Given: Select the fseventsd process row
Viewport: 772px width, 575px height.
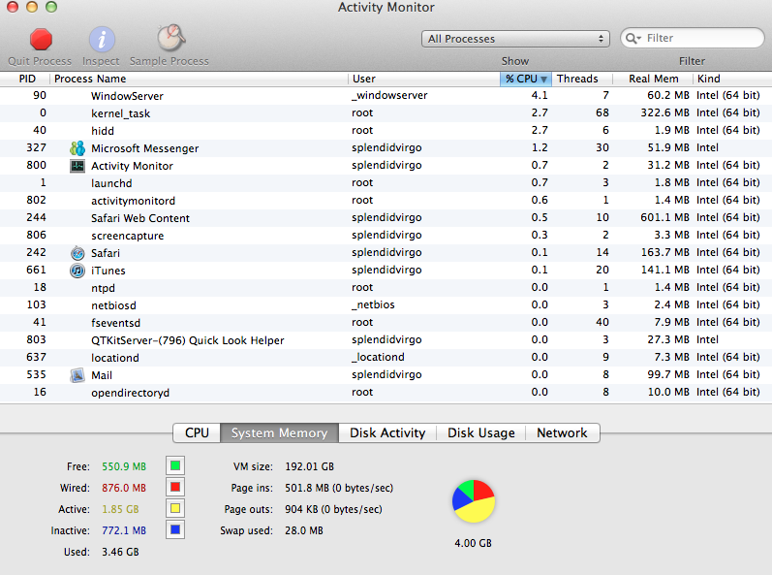Looking at the screenshot, I should 386,322.
